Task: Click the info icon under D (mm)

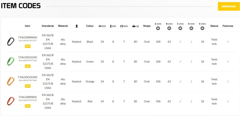Action: coord(191,28)
